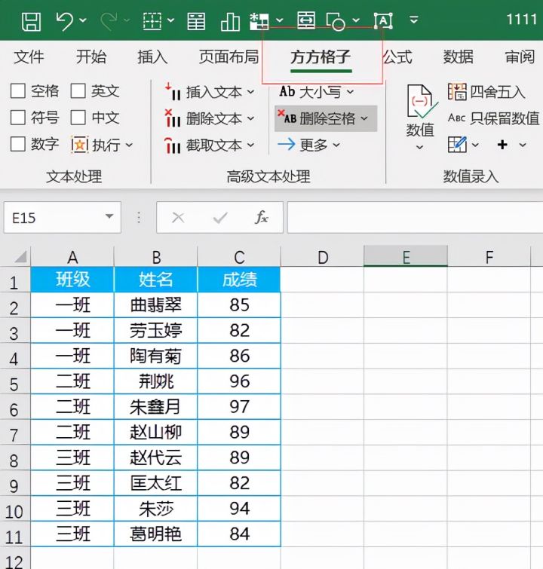Switch to the 公式 tab
The height and width of the screenshot is (569, 543).
click(397, 57)
